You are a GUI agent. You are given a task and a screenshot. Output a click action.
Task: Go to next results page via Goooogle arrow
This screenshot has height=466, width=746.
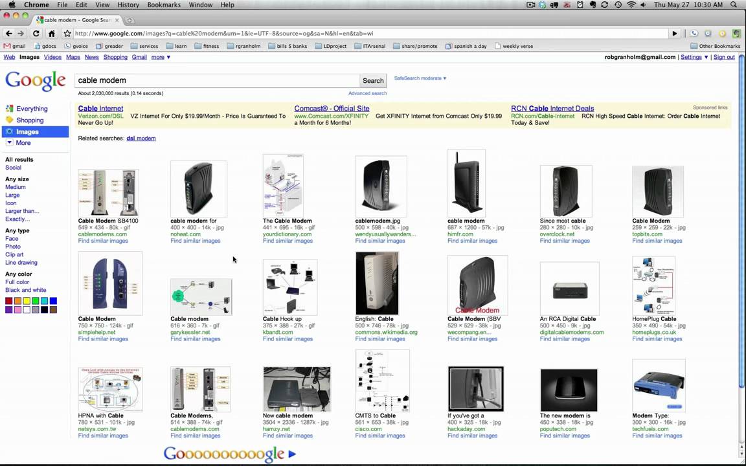pyautogui.click(x=292, y=454)
